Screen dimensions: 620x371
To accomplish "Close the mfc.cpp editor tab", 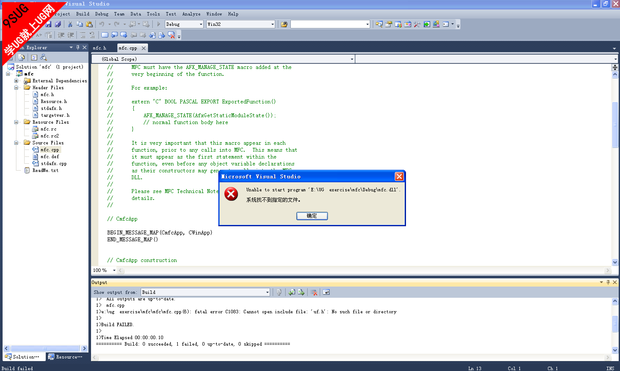I will pos(144,48).
